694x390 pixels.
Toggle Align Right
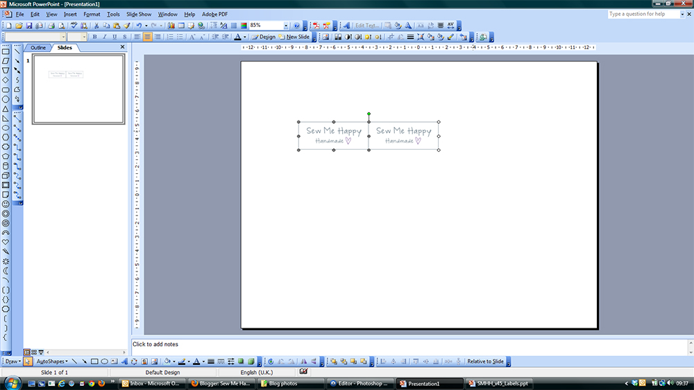(158, 37)
